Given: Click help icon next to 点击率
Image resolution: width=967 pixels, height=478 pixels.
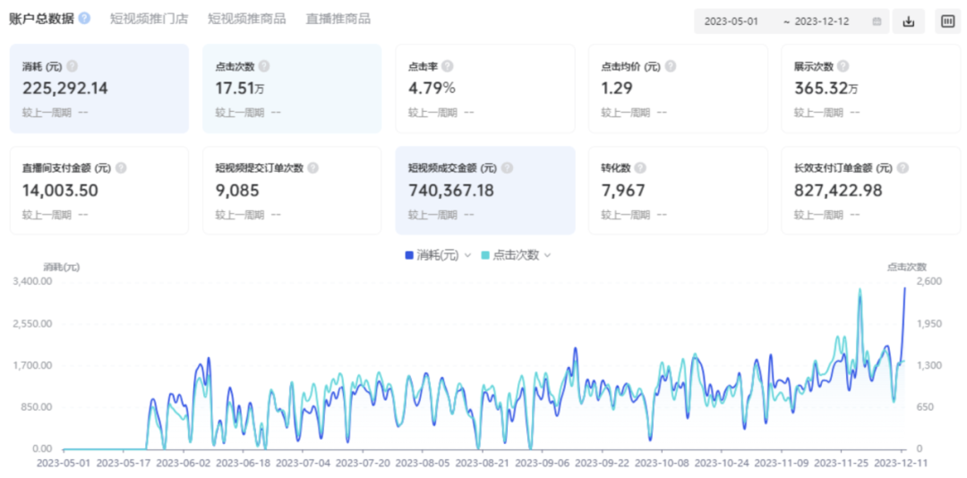Looking at the screenshot, I should (x=448, y=66).
